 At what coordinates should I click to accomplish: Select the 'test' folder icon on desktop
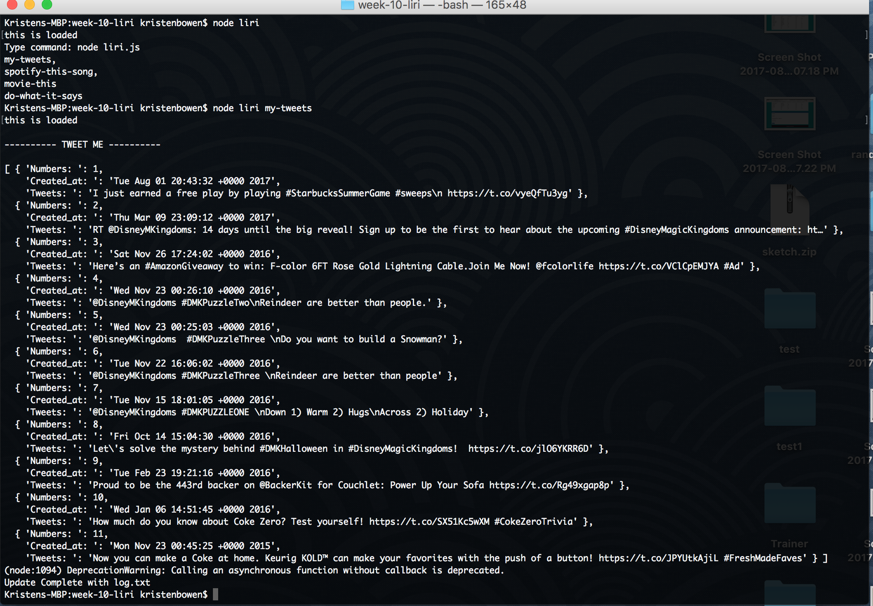(790, 308)
